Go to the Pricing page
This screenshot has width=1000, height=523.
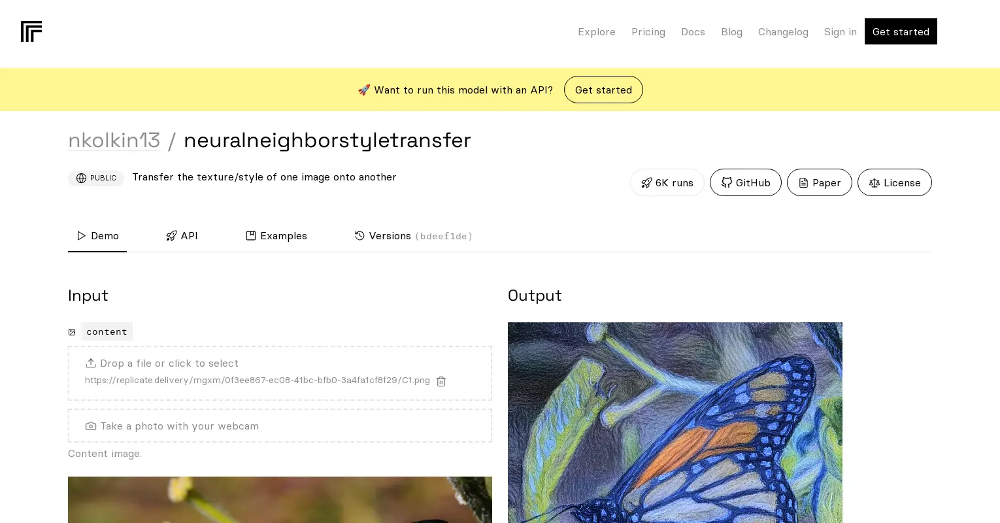point(648,32)
